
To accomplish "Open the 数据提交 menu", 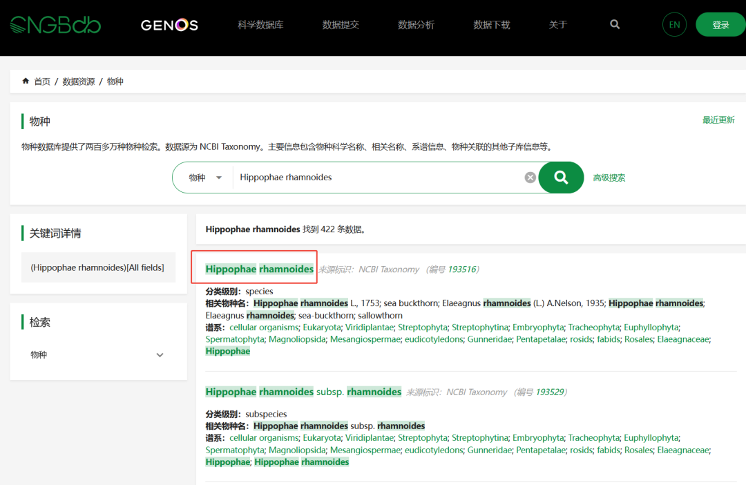I will pyautogui.click(x=341, y=25).
